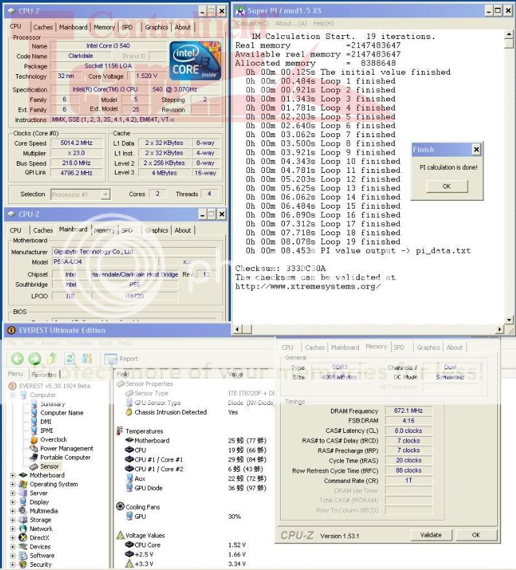The image size is (516, 570).
Task: Open the EVEREST users toolbar icon
Action: [87, 358]
